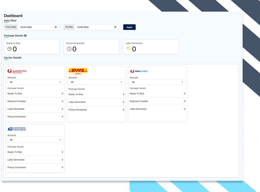Click the DHL Express carrier logo

(x=78, y=71)
